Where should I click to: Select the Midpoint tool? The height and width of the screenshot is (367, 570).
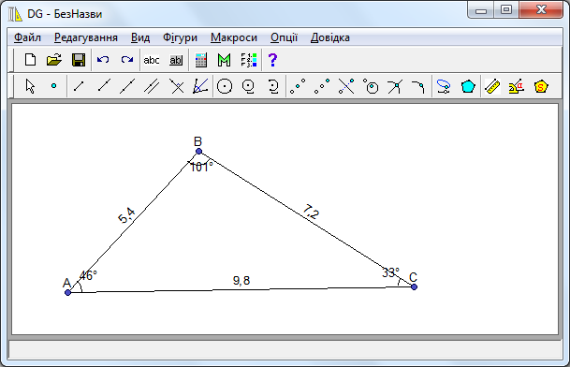pyautogui.click(x=298, y=86)
